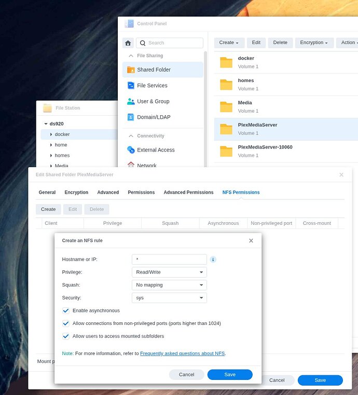Click the Privilege column header
This screenshot has height=395, width=358.
pyautogui.click(x=113, y=223)
